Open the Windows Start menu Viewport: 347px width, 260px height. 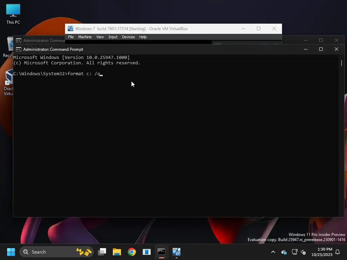click(11, 252)
